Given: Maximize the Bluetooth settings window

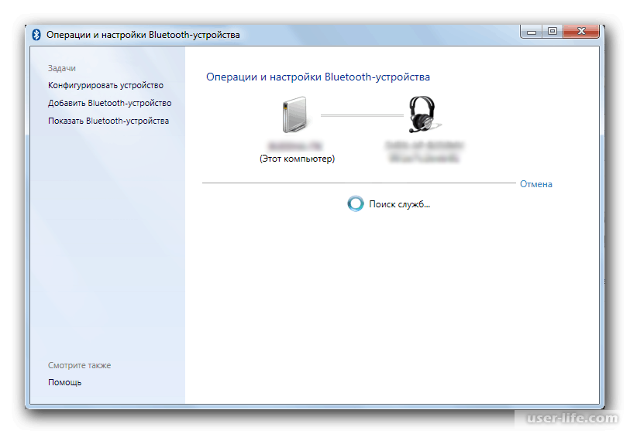Looking at the screenshot, I should 553,32.
